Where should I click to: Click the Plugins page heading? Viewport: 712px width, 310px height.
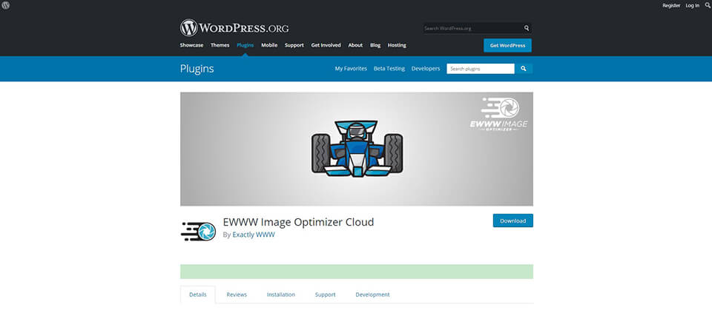click(197, 69)
